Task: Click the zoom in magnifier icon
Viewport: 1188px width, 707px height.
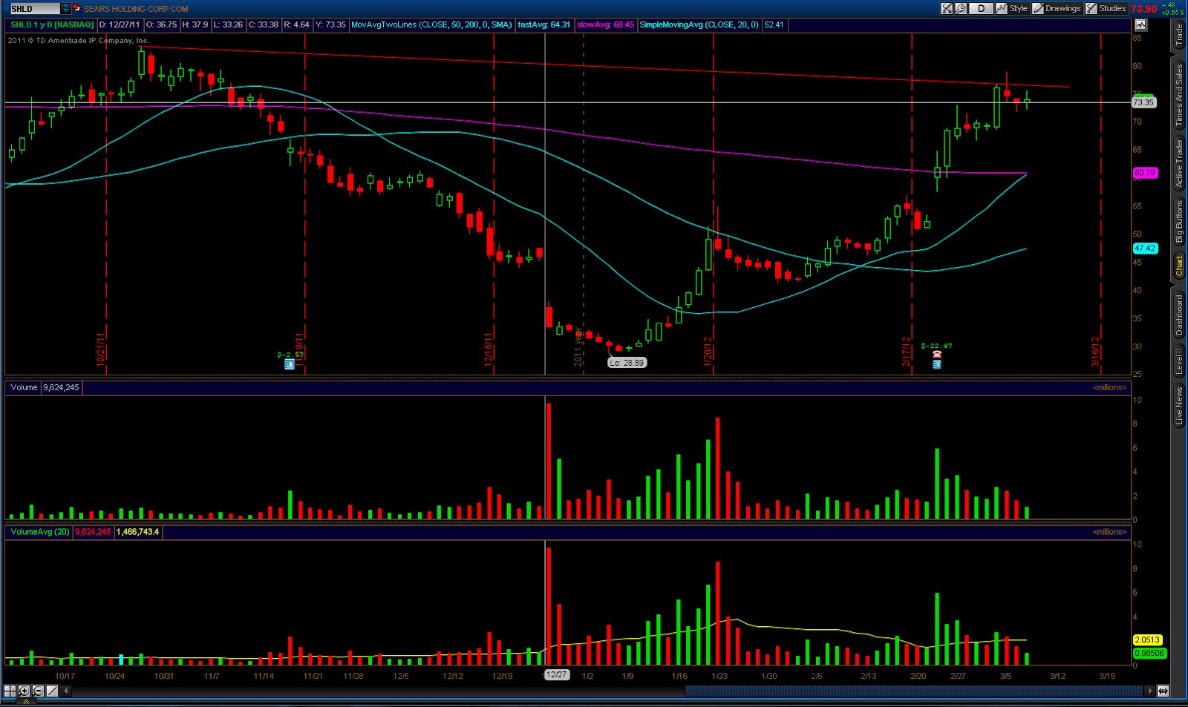Action: click(25, 691)
